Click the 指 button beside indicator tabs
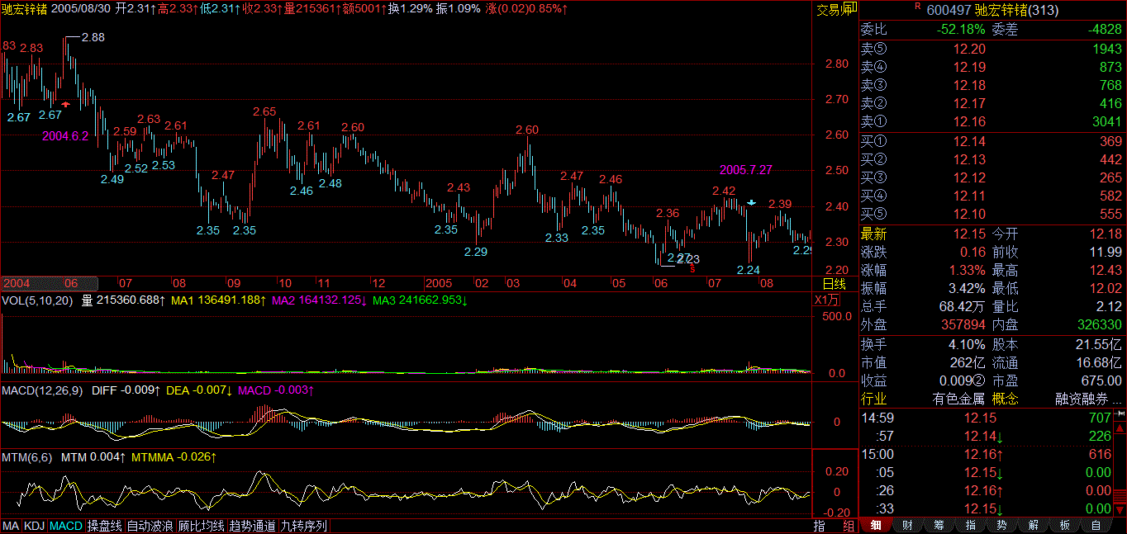 820,526
